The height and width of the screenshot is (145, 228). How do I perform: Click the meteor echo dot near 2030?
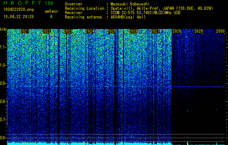[216, 109]
